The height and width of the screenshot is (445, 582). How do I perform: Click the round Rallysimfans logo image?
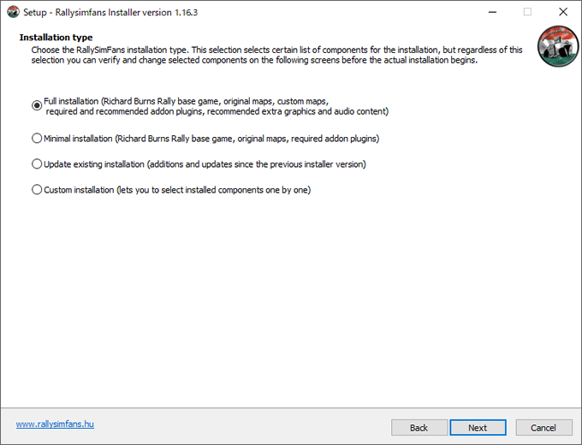[558, 46]
